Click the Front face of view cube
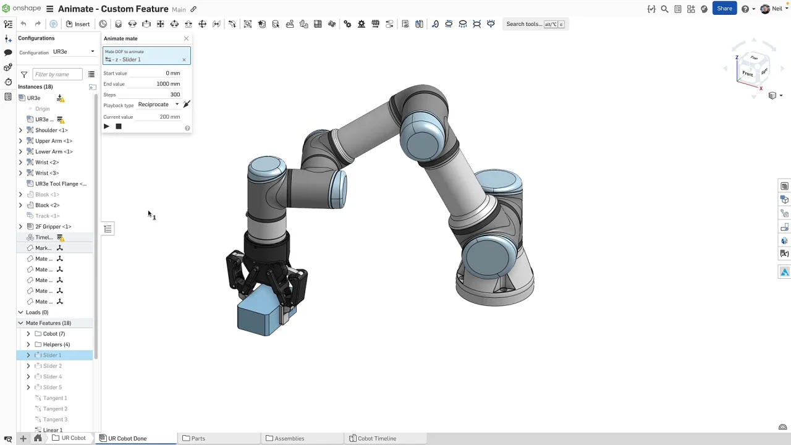 [748, 74]
